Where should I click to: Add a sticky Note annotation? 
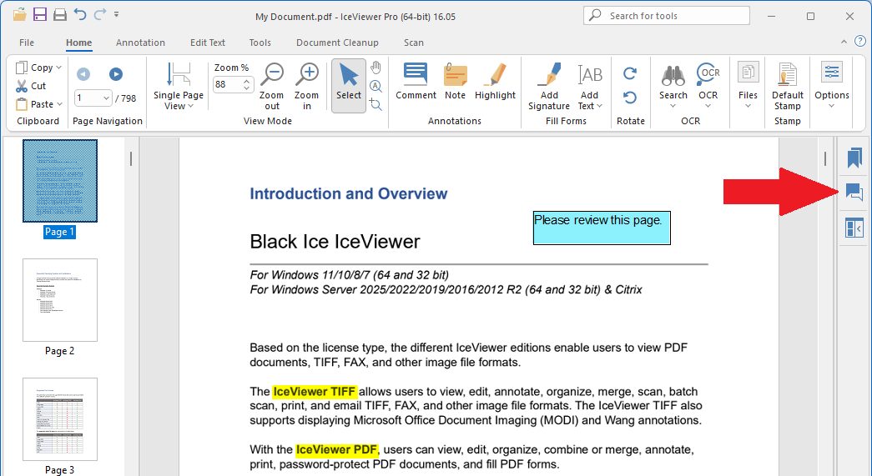pos(455,81)
